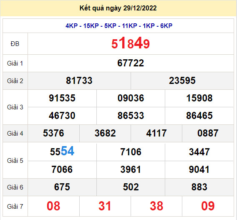This screenshot has height=220, width=237.
Task: Select Giải 6 number 883
Action: pos(199,187)
